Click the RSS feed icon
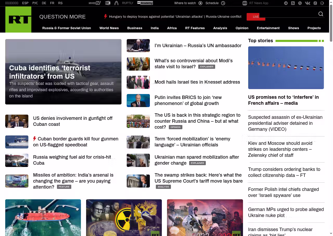This screenshot has width=333, height=236. 293,3
